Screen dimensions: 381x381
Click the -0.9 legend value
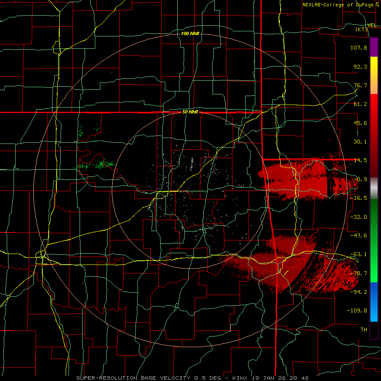pos(360,179)
